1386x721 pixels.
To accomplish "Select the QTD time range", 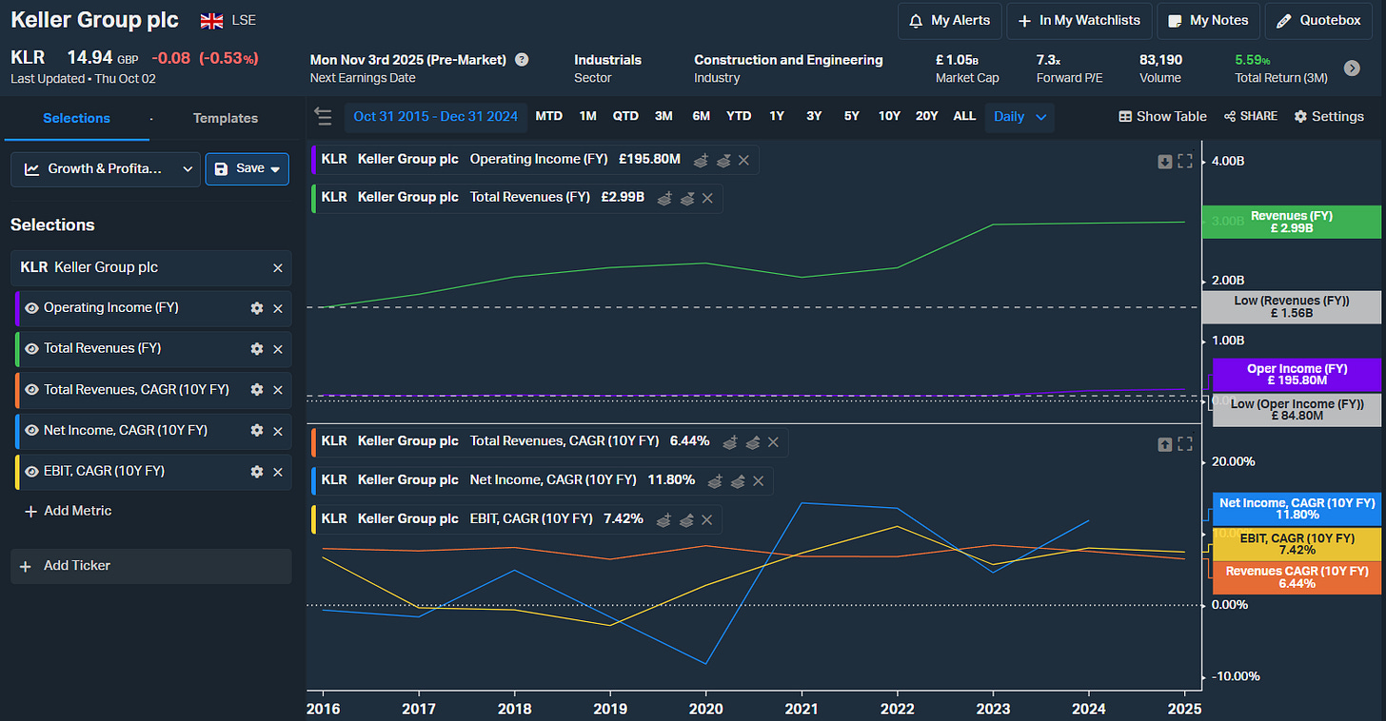I will click(625, 116).
